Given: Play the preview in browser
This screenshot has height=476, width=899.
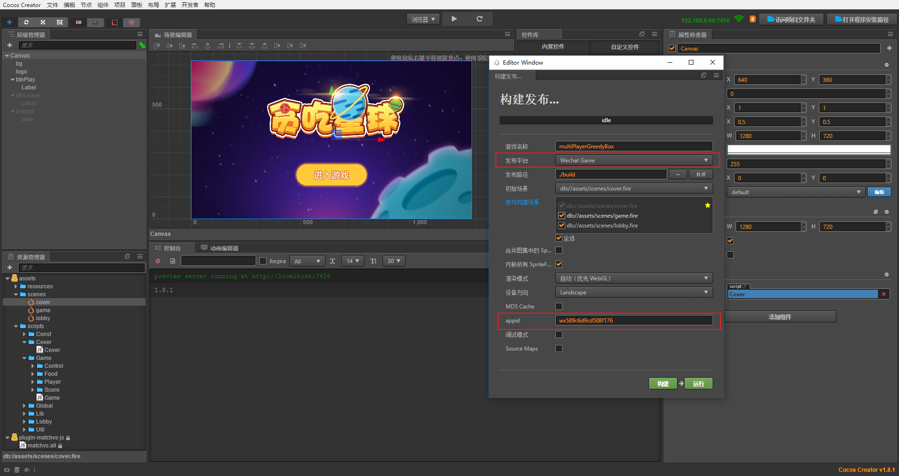Looking at the screenshot, I should [x=454, y=19].
